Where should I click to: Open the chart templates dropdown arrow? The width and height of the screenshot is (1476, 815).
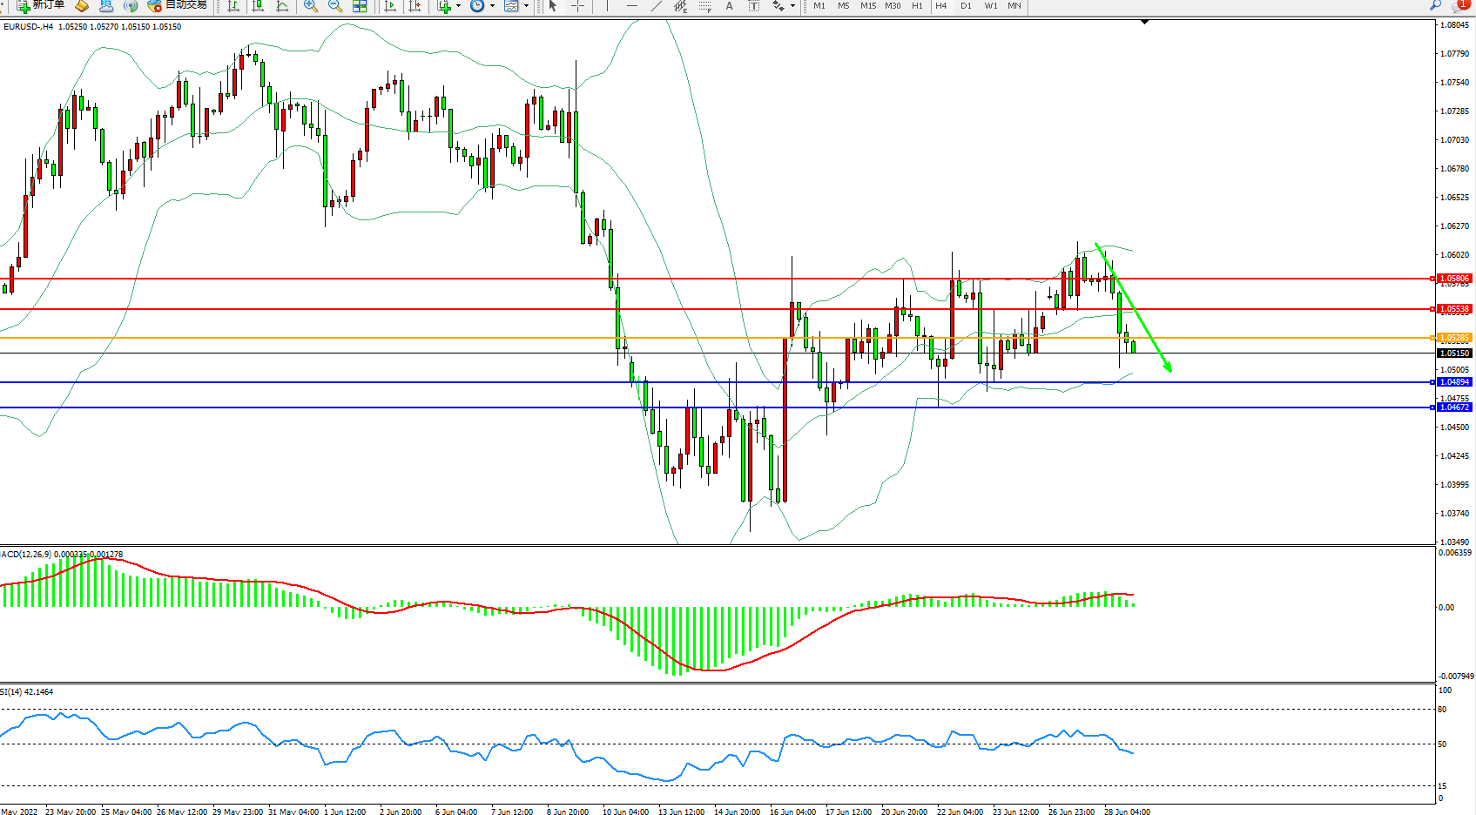tap(526, 6)
